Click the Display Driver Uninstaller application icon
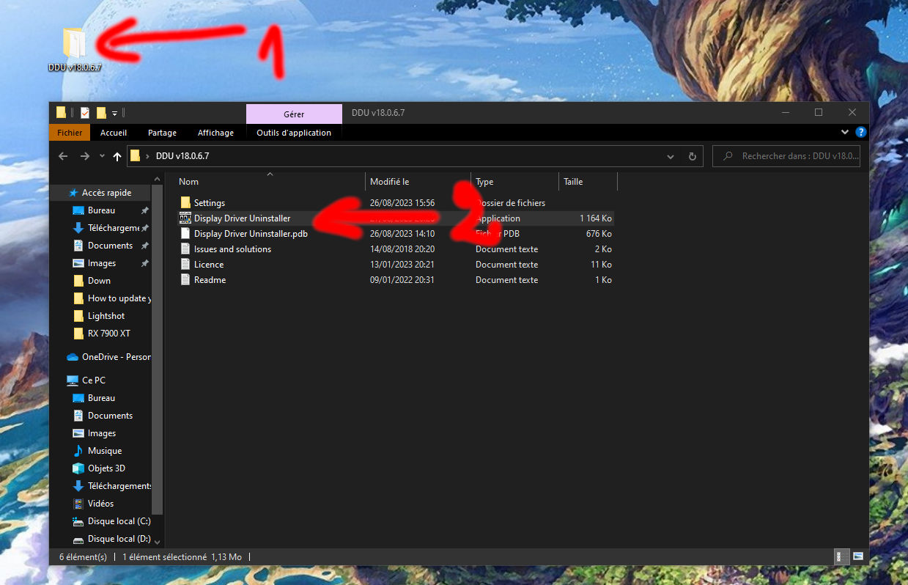 [185, 218]
